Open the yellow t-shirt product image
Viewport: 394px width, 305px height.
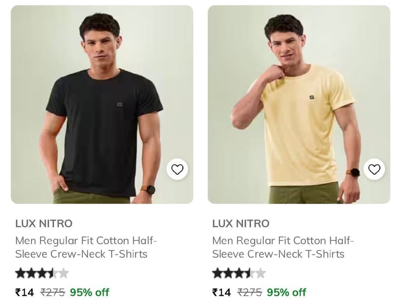click(299, 104)
